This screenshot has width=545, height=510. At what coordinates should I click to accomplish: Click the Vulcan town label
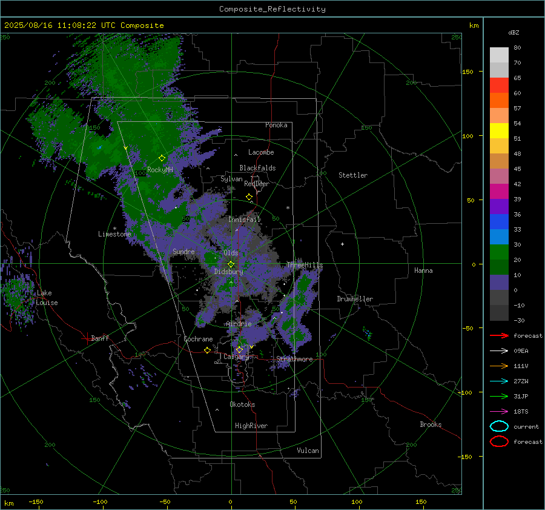(x=308, y=451)
